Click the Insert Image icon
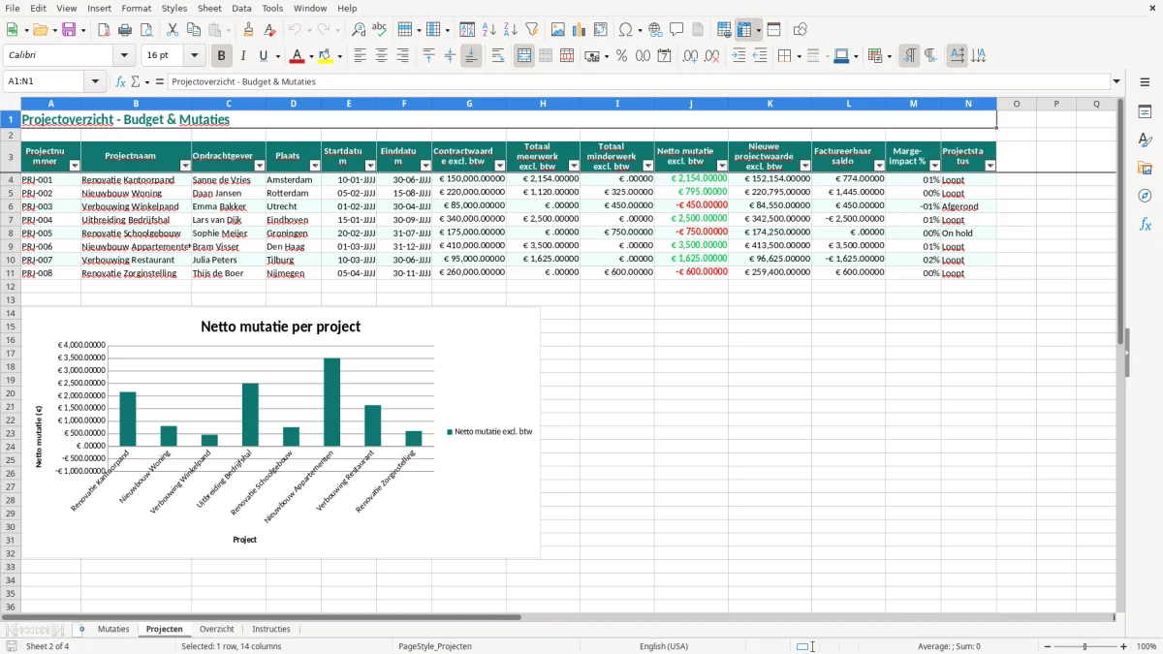 (558, 30)
